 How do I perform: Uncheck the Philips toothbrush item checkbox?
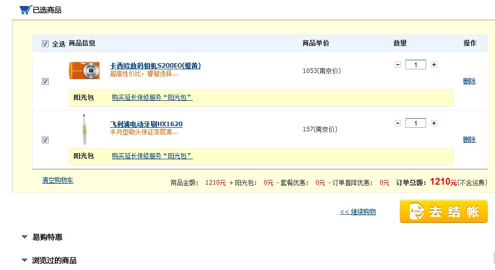[x=45, y=140]
